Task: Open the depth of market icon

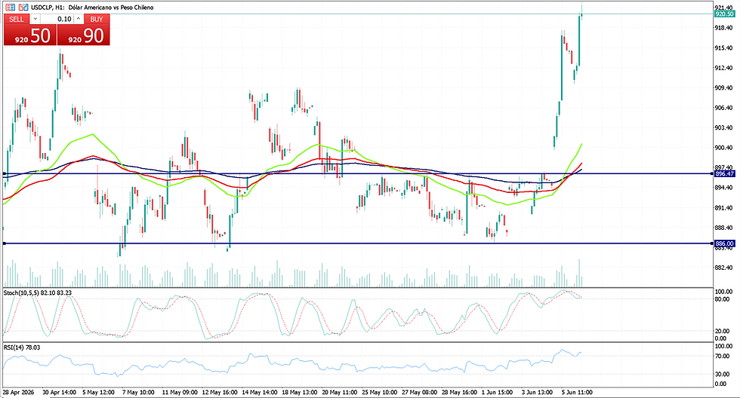Action: click(23, 7)
